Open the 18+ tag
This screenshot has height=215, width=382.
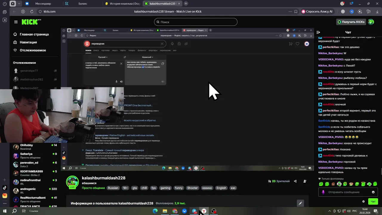coord(125,188)
